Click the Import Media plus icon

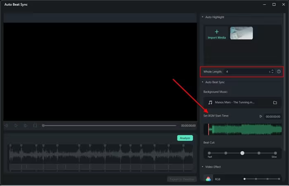(x=217, y=31)
